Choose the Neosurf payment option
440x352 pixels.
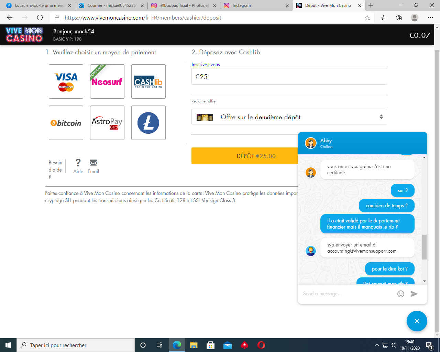(107, 81)
